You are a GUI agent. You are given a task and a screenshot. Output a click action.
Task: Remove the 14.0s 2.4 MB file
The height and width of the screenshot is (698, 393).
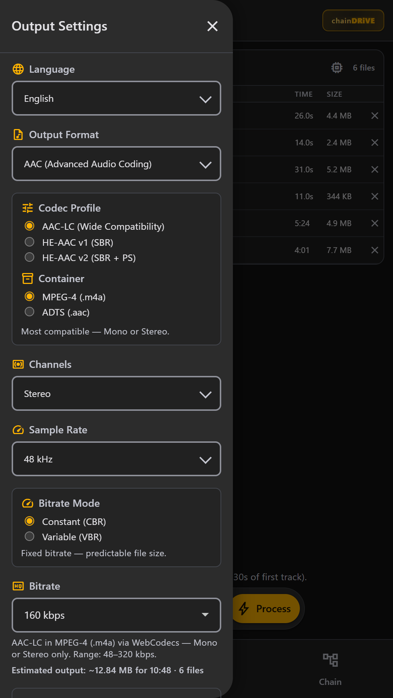[x=375, y=143]
